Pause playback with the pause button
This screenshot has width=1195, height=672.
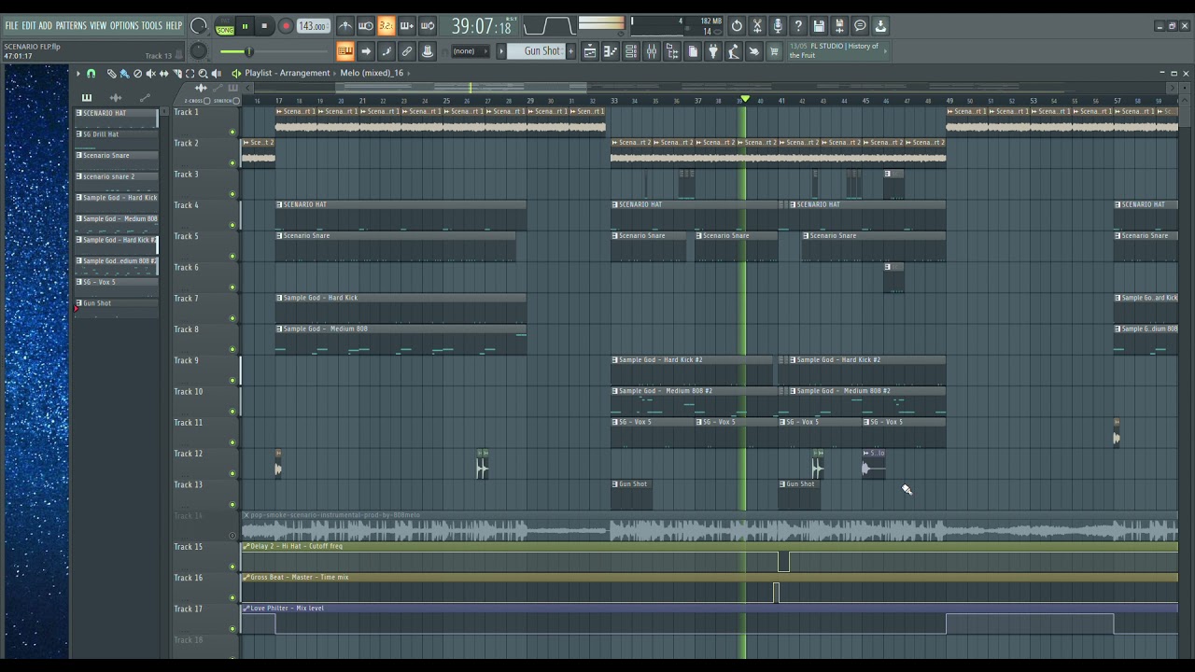(245, 26)
